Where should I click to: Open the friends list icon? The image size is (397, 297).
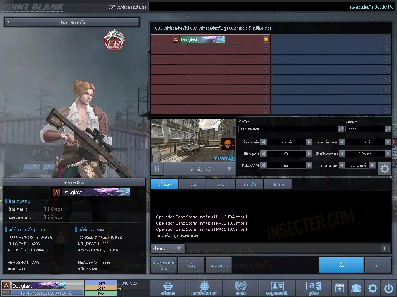356,288
